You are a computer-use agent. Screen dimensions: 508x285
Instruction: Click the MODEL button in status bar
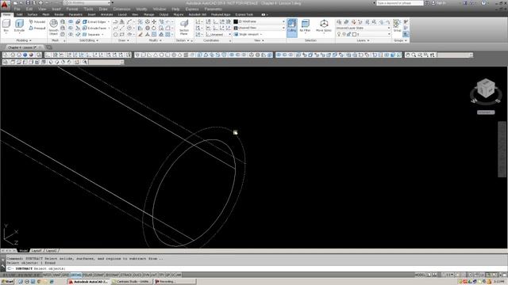click(420, 275)
